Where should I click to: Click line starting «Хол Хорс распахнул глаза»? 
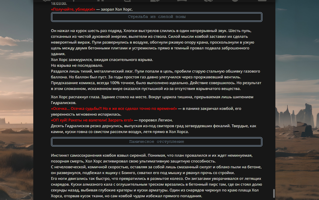click(x=152, y=97)
